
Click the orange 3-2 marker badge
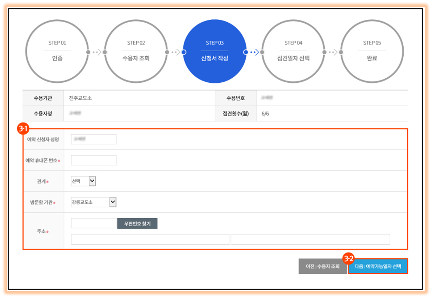point(348,258)
